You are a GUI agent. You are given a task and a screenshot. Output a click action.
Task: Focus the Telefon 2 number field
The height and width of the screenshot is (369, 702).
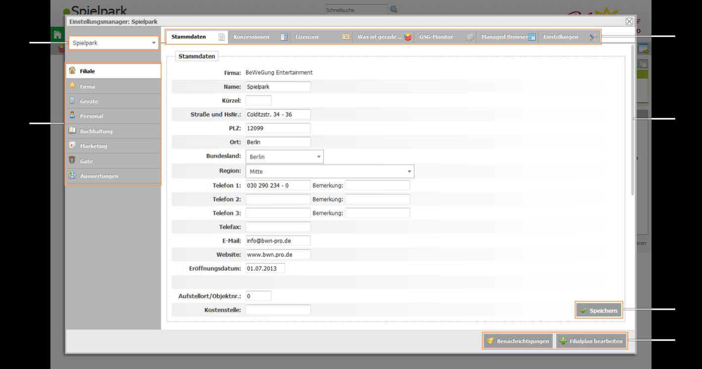(x=278, y=199)
